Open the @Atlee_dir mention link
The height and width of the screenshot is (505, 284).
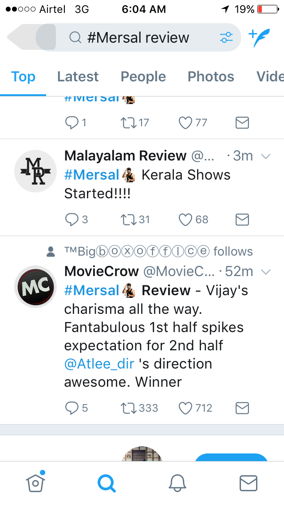click(x=99, y=364)
